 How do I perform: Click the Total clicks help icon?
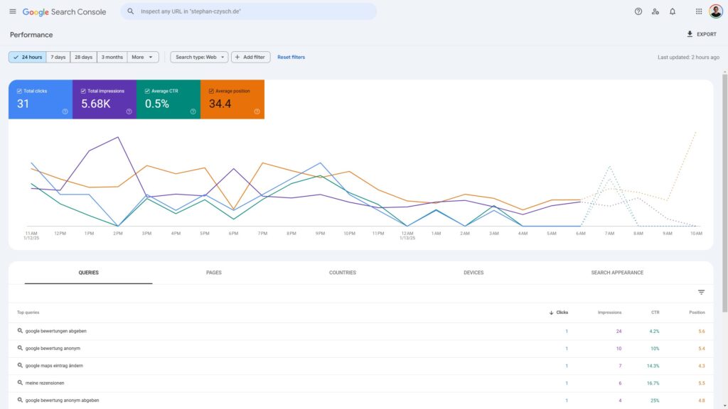click(65, 111)
